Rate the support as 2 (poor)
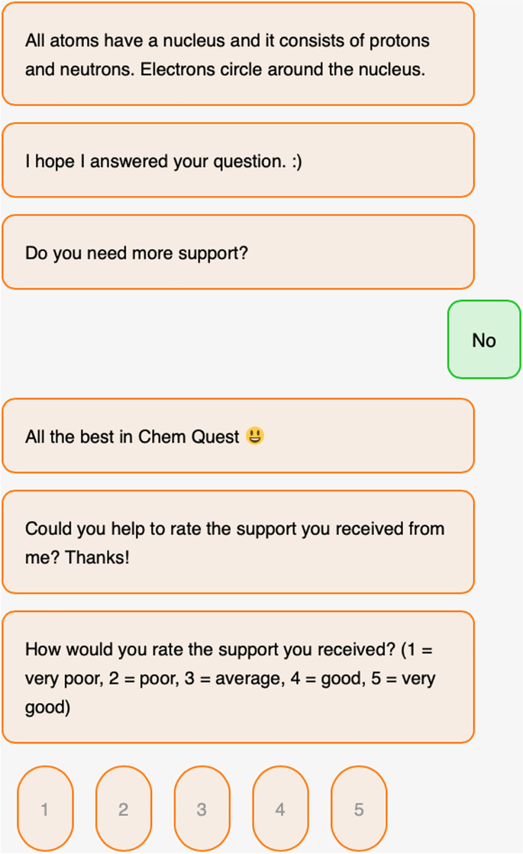This screenshot has height=854, width=523. 124,809
